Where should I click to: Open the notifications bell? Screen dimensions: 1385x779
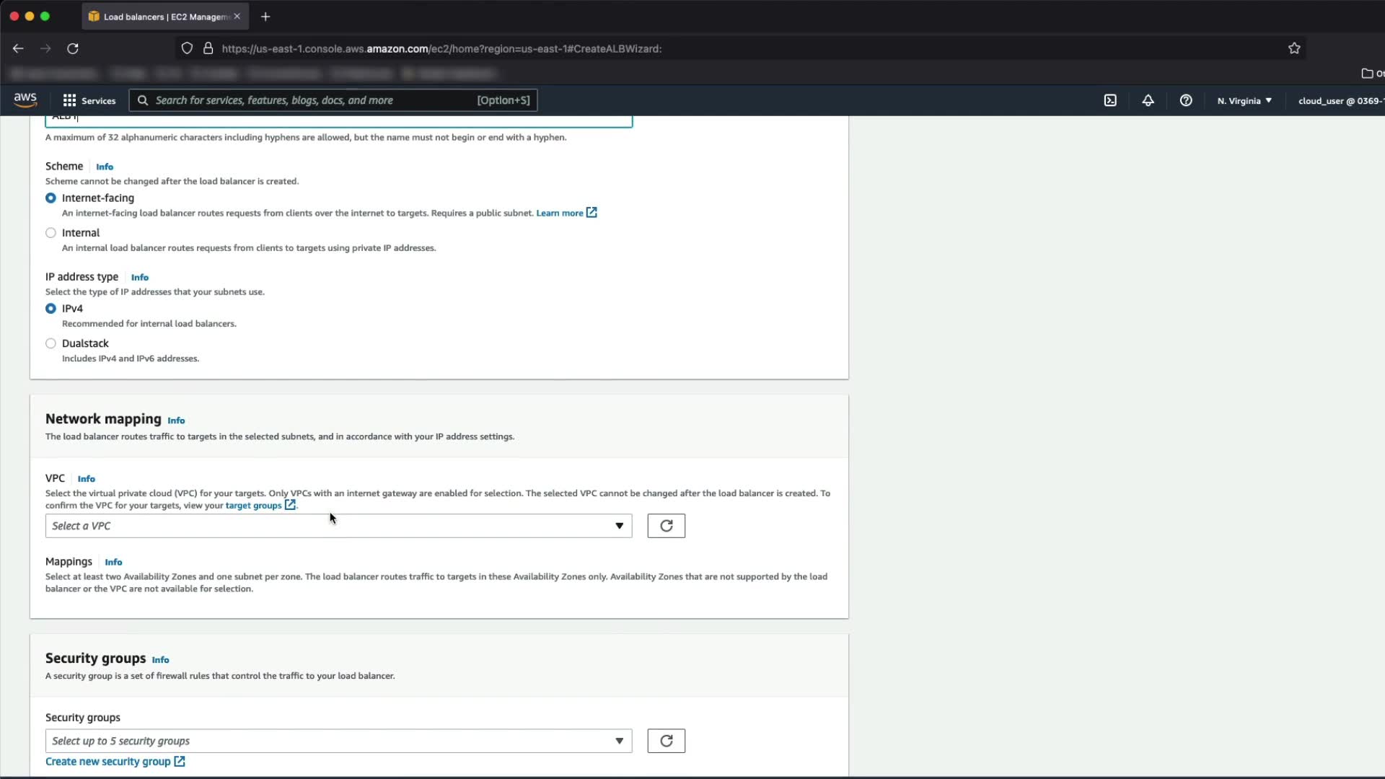click(x=1148, y=100)
